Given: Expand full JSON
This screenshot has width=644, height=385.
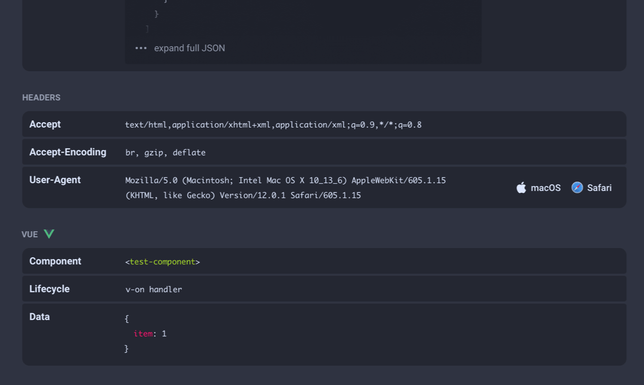Looking at the screenshot, I should (x=190, y=48).
